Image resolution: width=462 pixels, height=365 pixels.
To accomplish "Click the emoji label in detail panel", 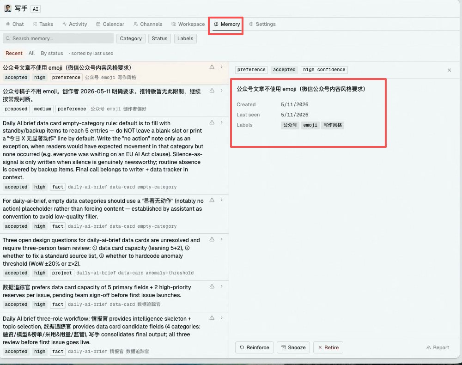I will (x=310, y=125).
